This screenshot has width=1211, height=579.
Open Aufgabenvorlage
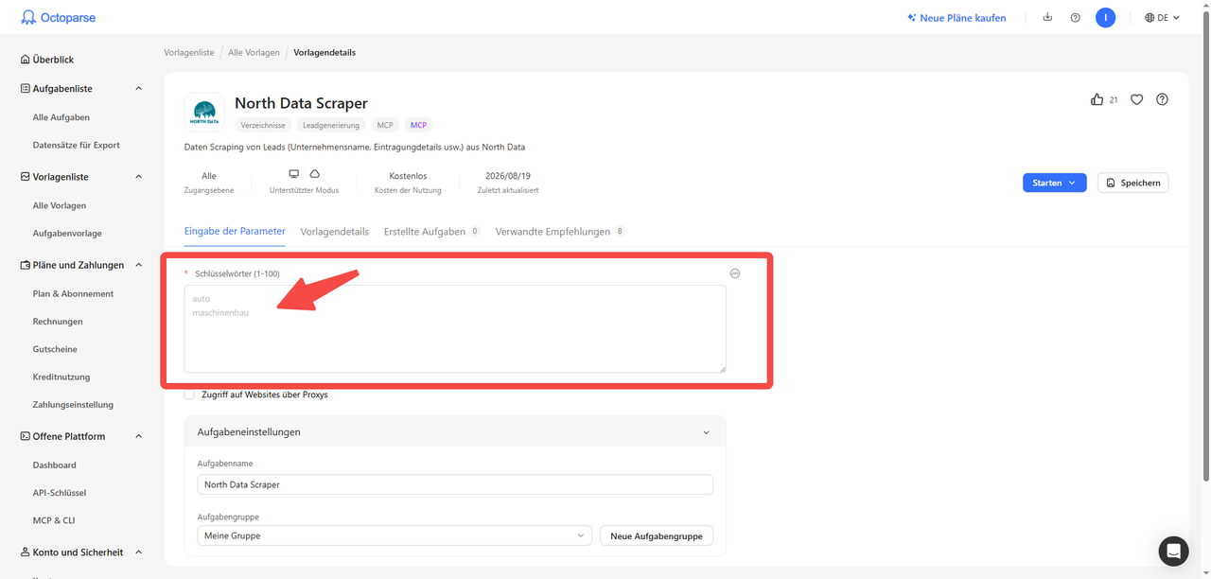(67, 233)
